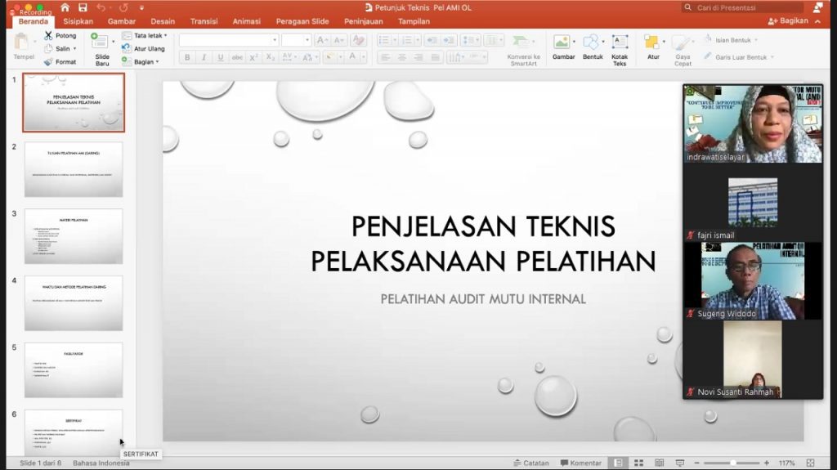Expand the Bagian section dropdown
This screenshot has width=837, height=470.
pos(145,61)
